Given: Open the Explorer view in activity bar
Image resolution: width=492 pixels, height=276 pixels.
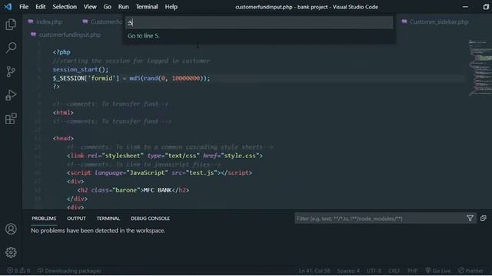Looking at the screenshot, I should (11, 25).
